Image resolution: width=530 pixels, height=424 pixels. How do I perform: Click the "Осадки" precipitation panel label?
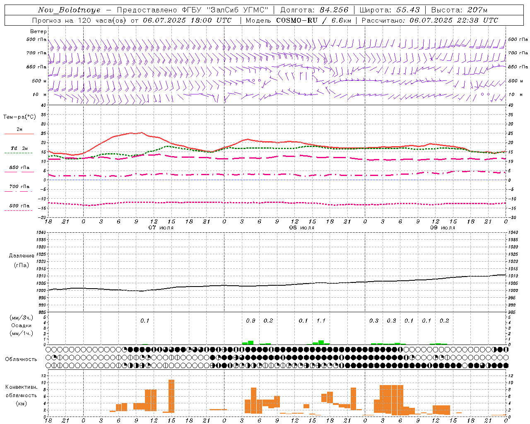22,325
